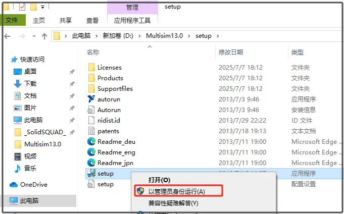Viewport: 344px width, 214px height.
Task: Select the Music (音乐) note icon
Action: tap(18, 169)
